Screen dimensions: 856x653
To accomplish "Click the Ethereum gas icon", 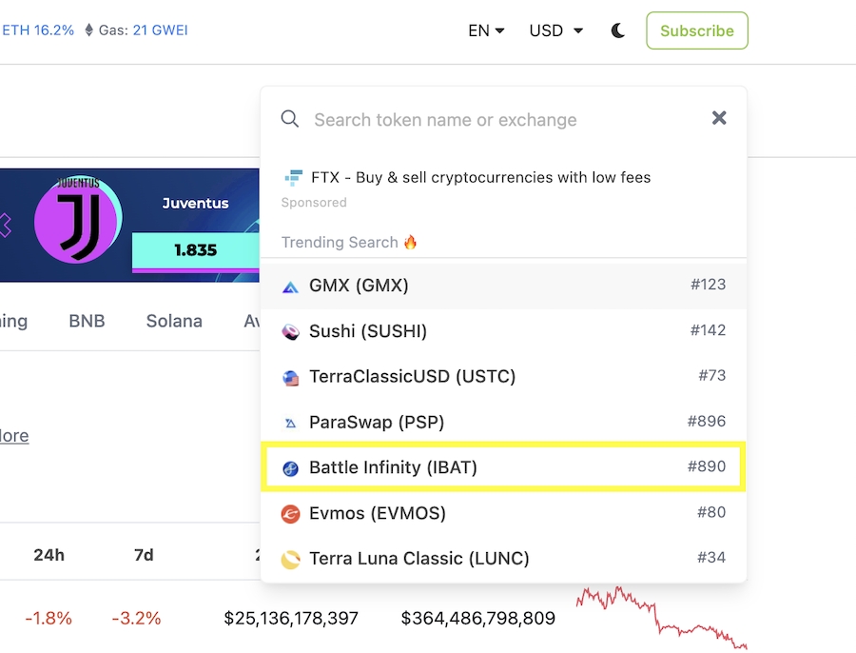I will (x=89, y=30).
